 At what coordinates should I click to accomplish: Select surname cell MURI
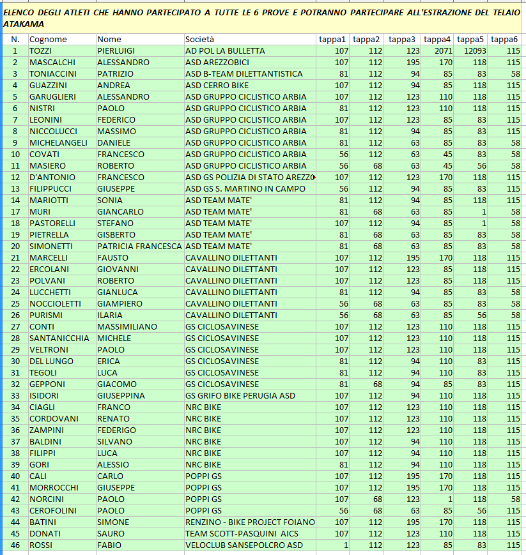click(62, 212)
